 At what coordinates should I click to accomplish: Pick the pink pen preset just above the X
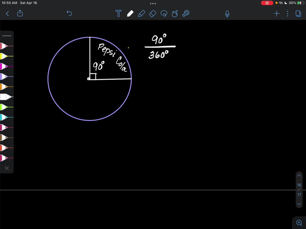click(7, 158)
